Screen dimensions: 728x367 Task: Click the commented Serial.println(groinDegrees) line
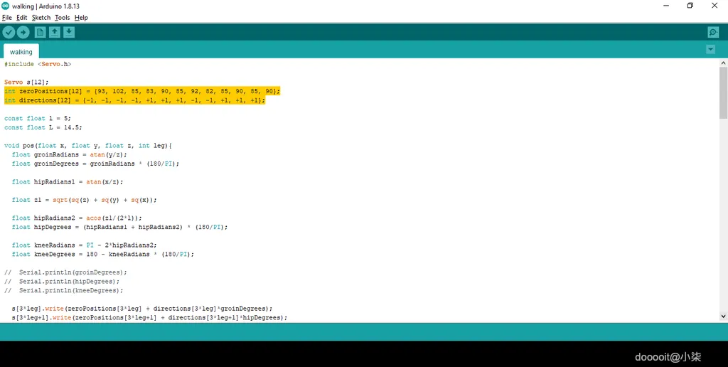[x=65, y=272]
